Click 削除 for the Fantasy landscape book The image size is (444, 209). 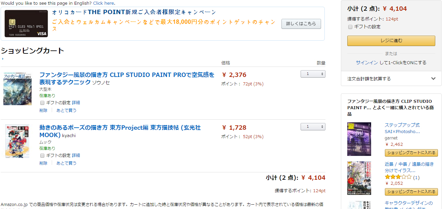coord(43,110)
